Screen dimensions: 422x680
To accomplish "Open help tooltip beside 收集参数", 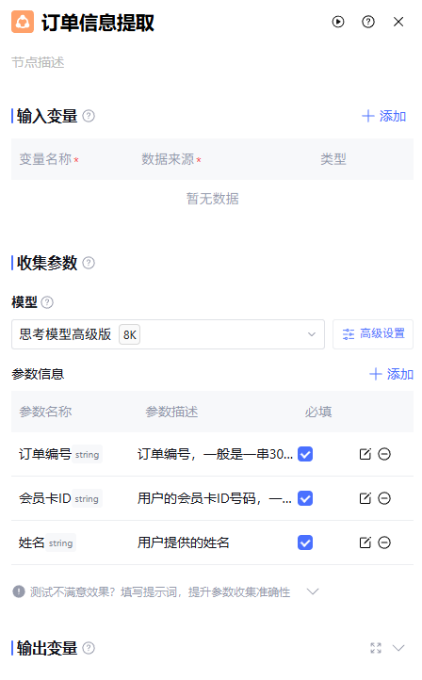I will tap(89, 263).
